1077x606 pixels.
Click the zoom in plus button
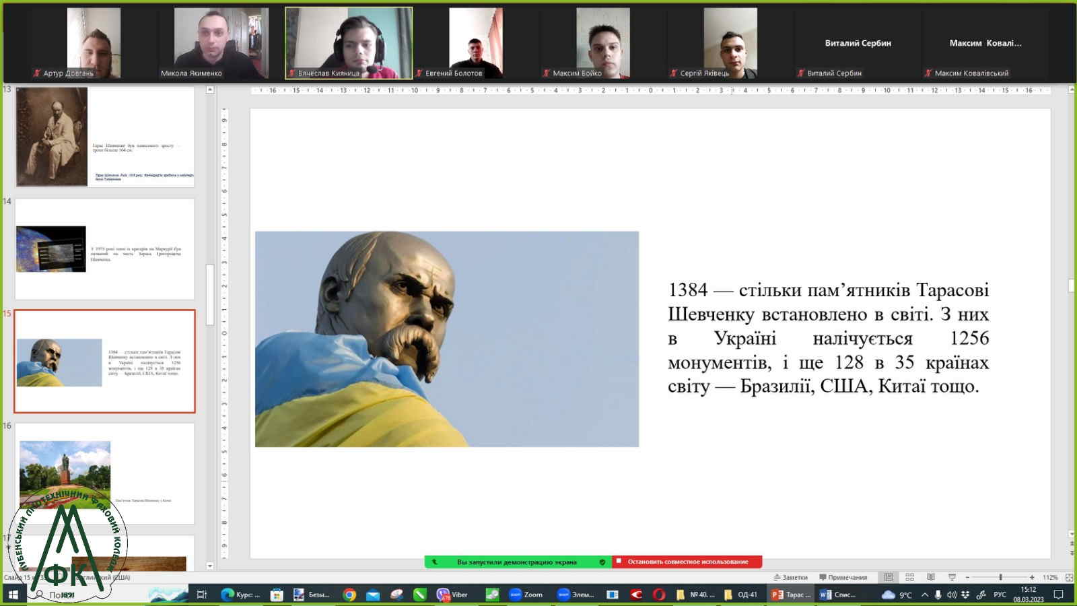pos(1032,578)
